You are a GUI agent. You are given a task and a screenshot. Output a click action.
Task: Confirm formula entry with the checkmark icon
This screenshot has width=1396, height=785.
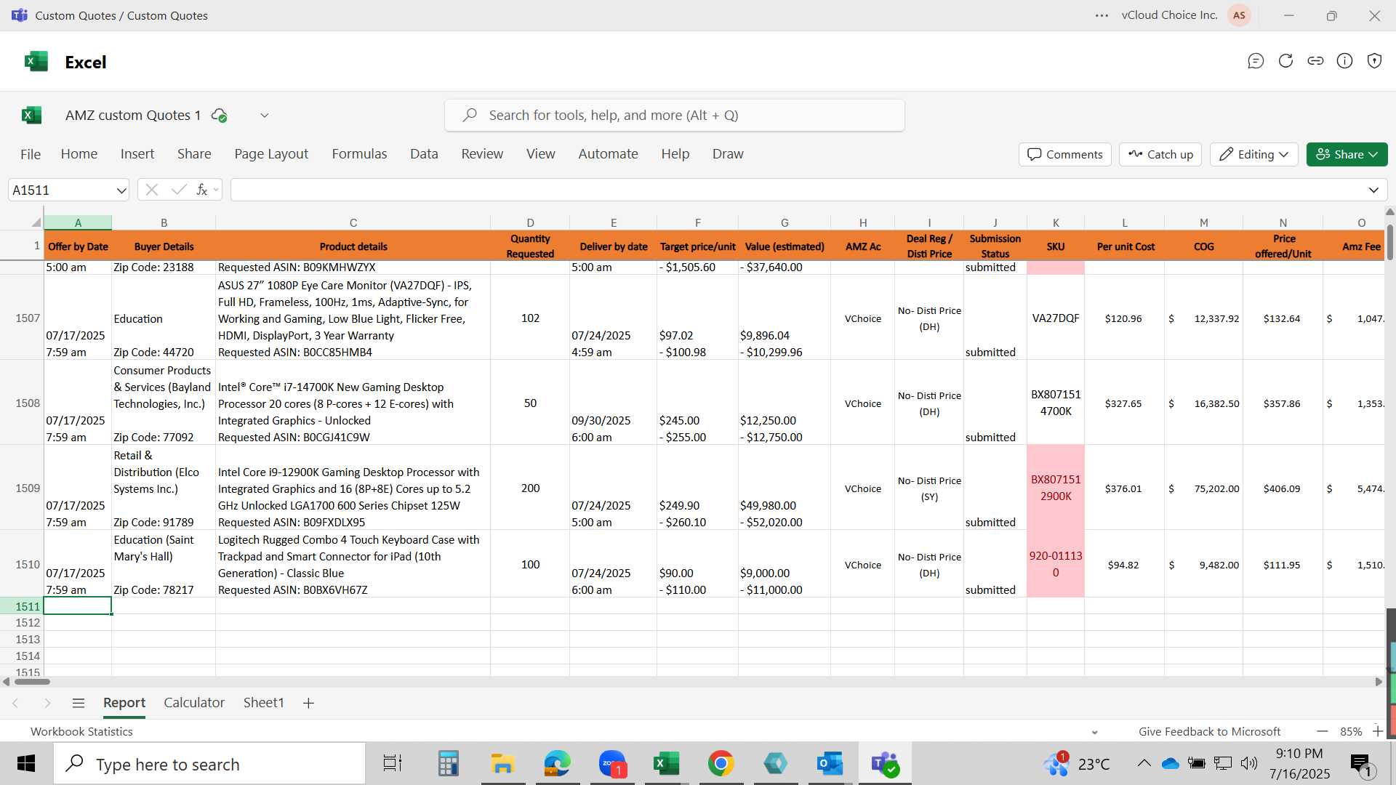point(179,190)
